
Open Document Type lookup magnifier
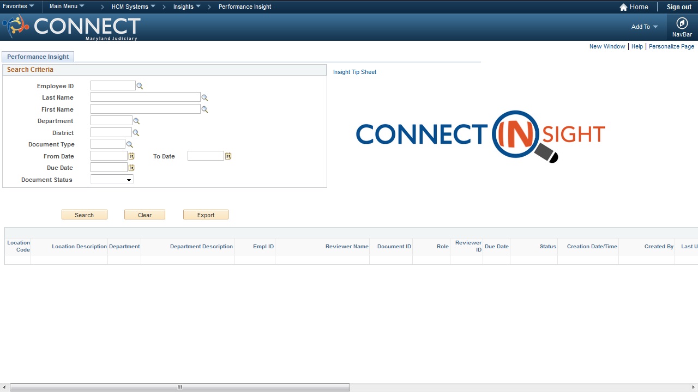click(x=129, y=145)
